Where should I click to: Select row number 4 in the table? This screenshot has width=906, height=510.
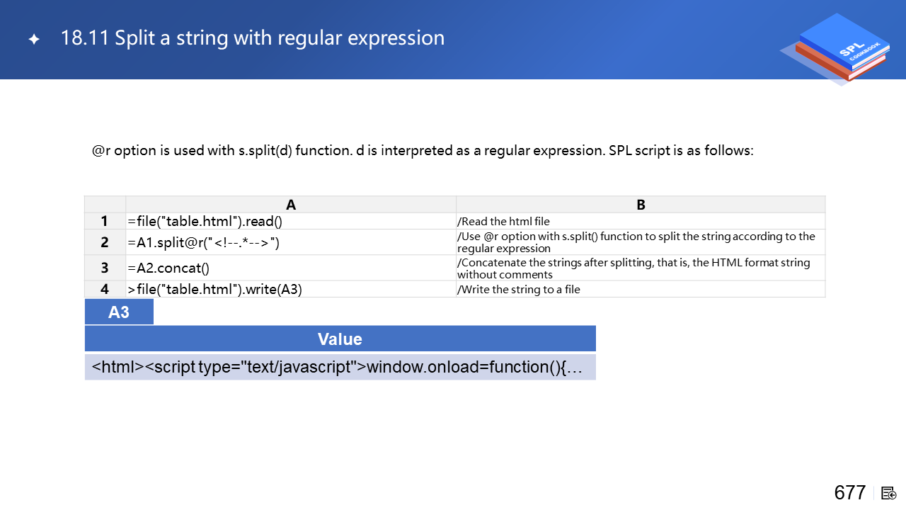pyautogui.click(x=105, y=289)
